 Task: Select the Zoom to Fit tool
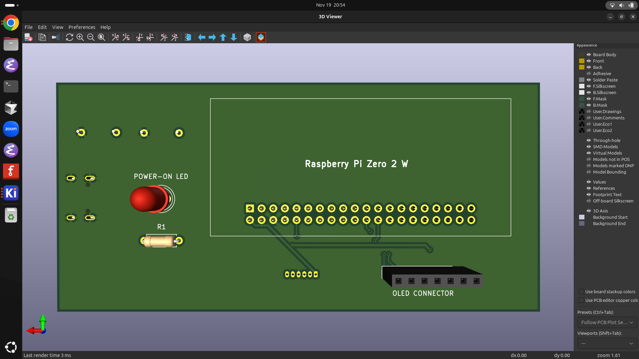pyautogui.click(x=102, y=37)
